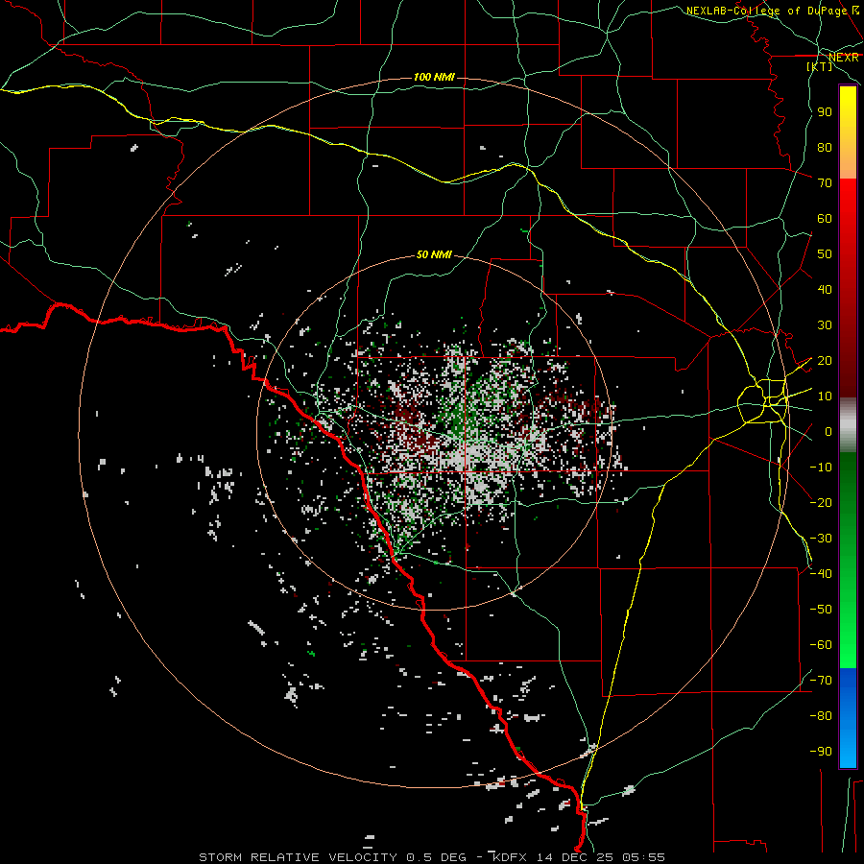The width and height of the screenshot is (864, 864).
Task: Click the -80 value on the velocity scale
Action: [821, 716]
